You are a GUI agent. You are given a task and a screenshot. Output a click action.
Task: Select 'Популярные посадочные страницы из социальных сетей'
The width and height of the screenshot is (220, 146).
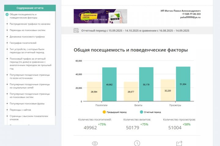[x=30, y=86]
